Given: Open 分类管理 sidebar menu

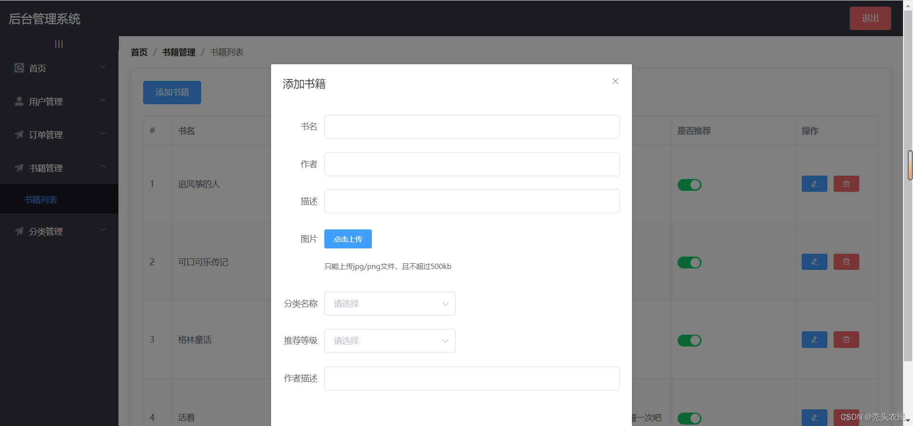Looking at the screenshot, I should [x=59, y=231].
